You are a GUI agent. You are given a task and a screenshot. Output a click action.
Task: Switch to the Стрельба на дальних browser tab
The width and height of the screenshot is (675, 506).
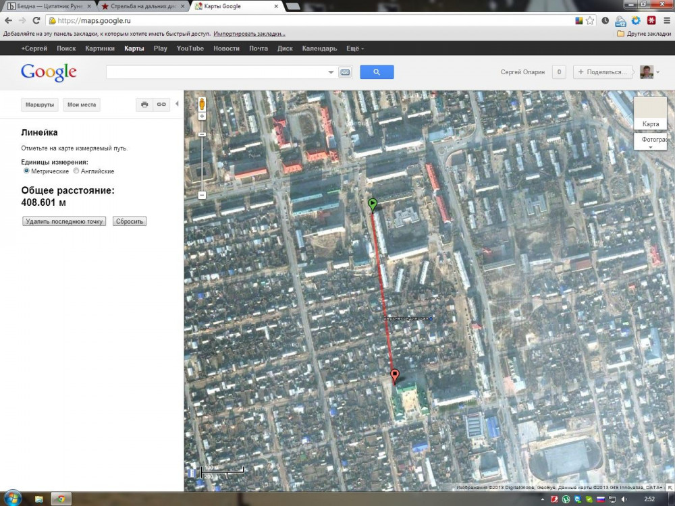pyautogui.click(x=143, y=6)
